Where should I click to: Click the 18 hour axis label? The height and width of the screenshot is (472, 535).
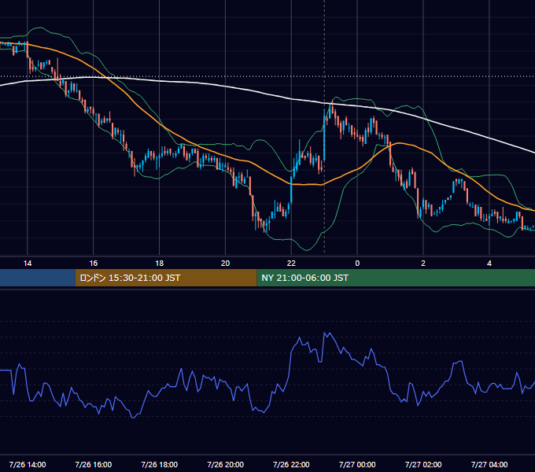click(160, 264)
